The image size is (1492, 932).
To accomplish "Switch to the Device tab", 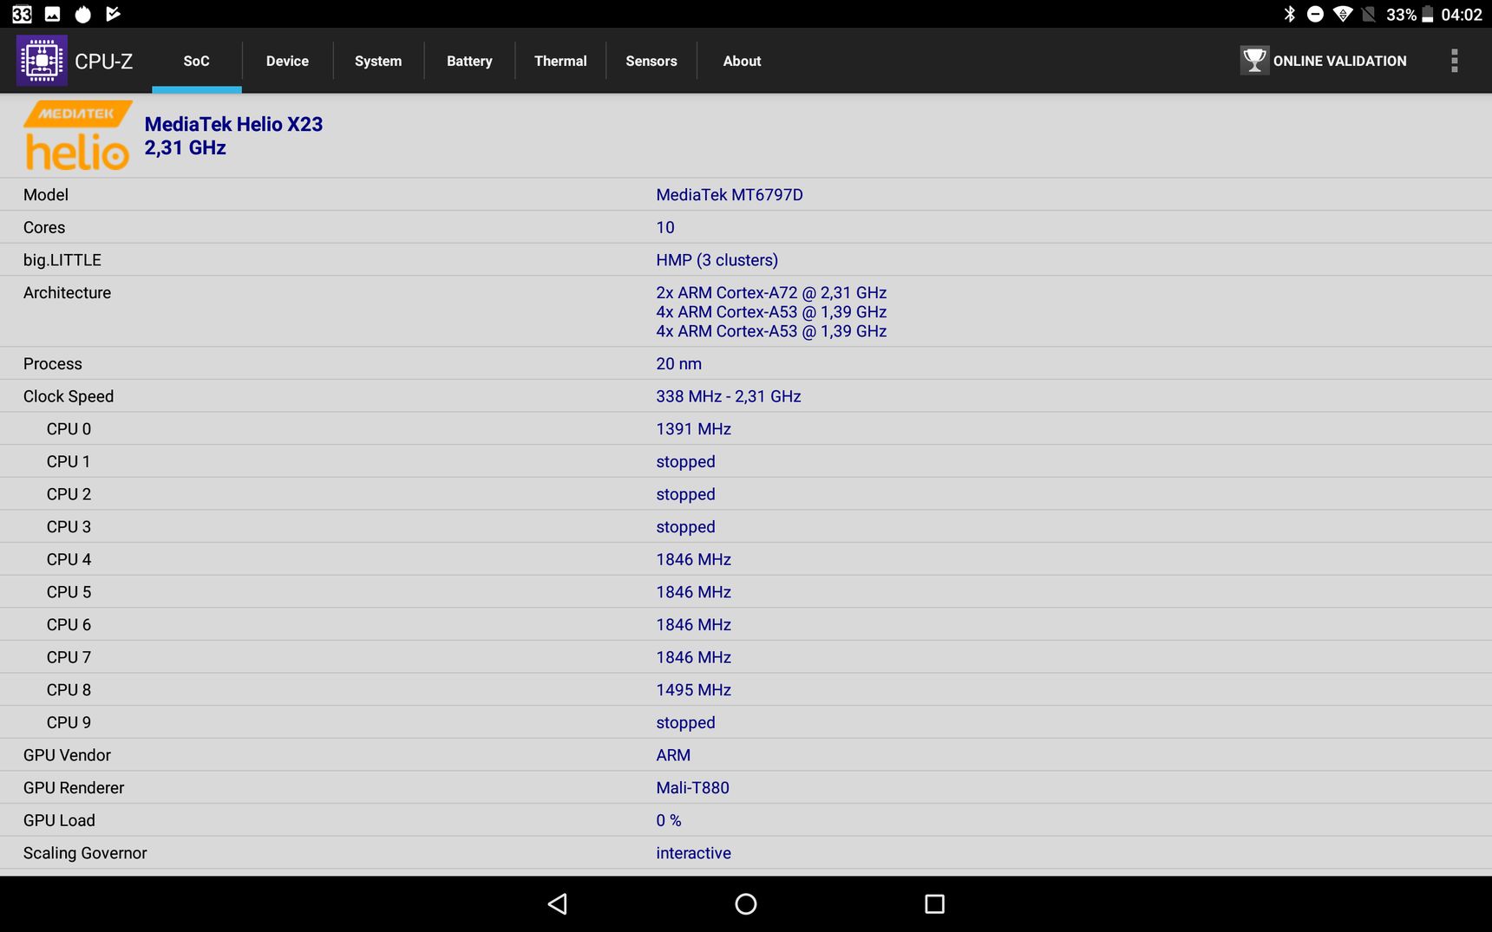I will click(287, 61).
